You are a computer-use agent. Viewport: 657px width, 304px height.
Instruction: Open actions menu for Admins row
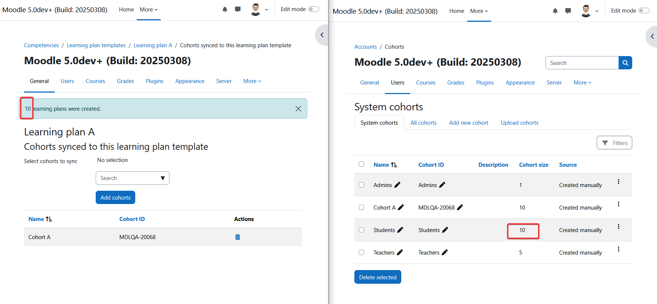click(618, 182)
